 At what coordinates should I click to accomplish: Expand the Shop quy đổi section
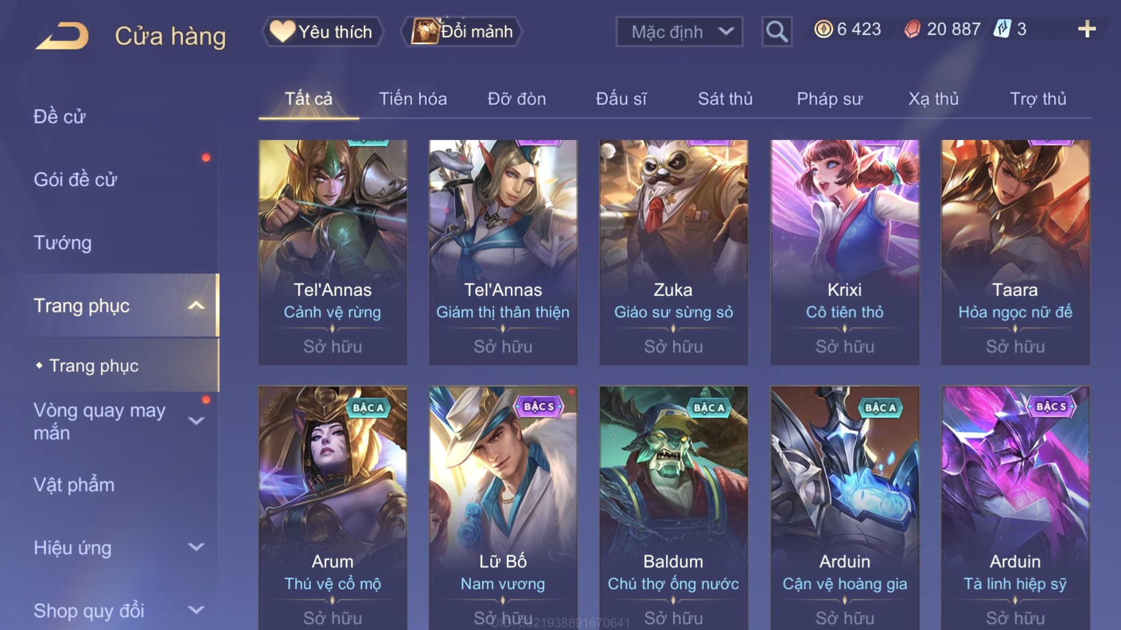(x=196, y=610)
